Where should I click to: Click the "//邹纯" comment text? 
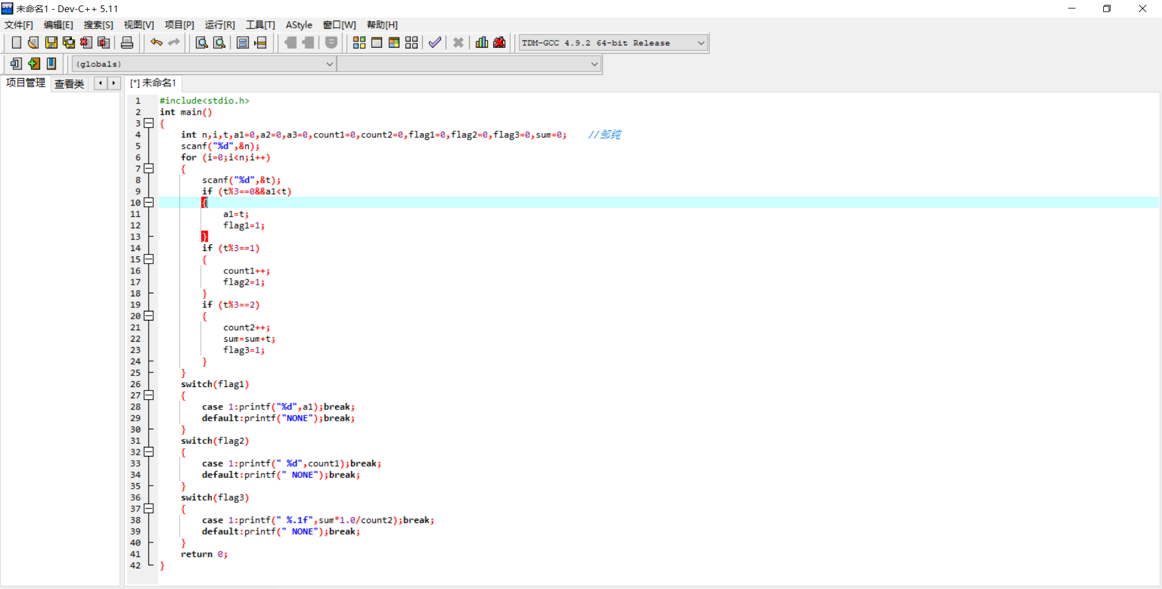[x=605, y=135]
